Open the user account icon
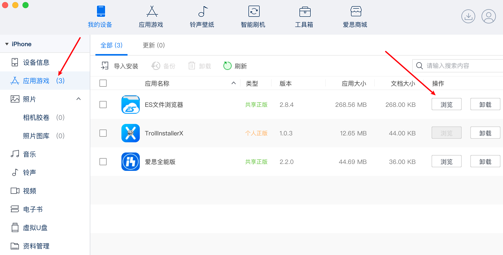 coord(489,16)
